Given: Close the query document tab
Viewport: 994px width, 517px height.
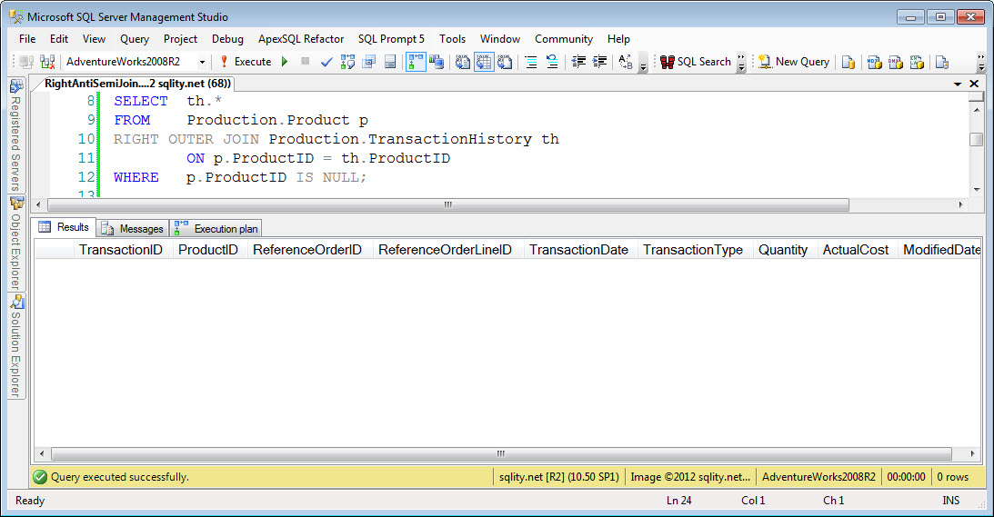Looking at the screenshot, I should coord(974,84).
